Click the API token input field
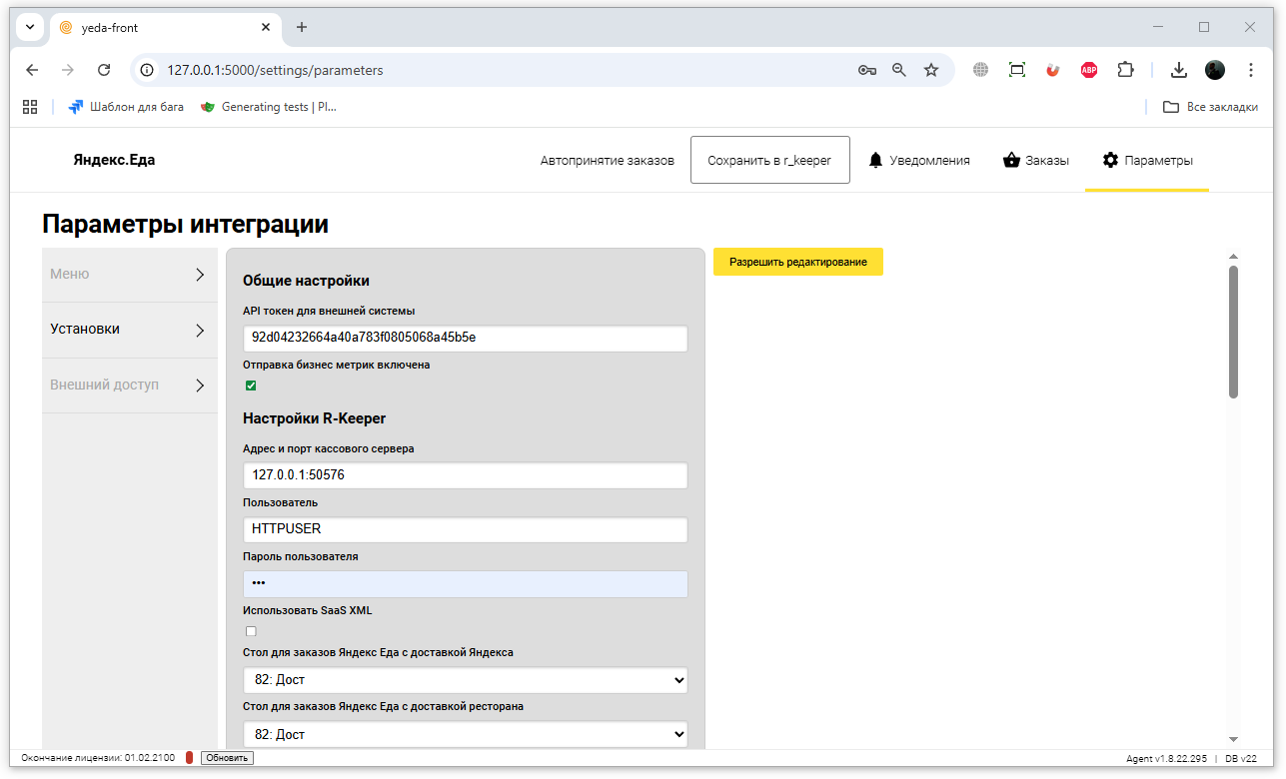The width and height of the screenshot is (1286, 779). pyautogui.click(x=465, y=338)
